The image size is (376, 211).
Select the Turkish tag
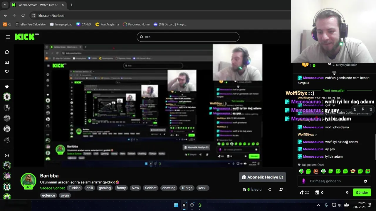[75, 188]
